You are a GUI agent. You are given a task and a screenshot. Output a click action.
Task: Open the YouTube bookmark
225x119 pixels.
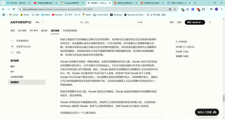click(x=57, y=15)
